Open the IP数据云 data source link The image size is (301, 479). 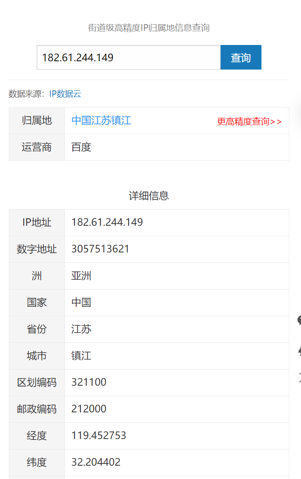(65, 94)
